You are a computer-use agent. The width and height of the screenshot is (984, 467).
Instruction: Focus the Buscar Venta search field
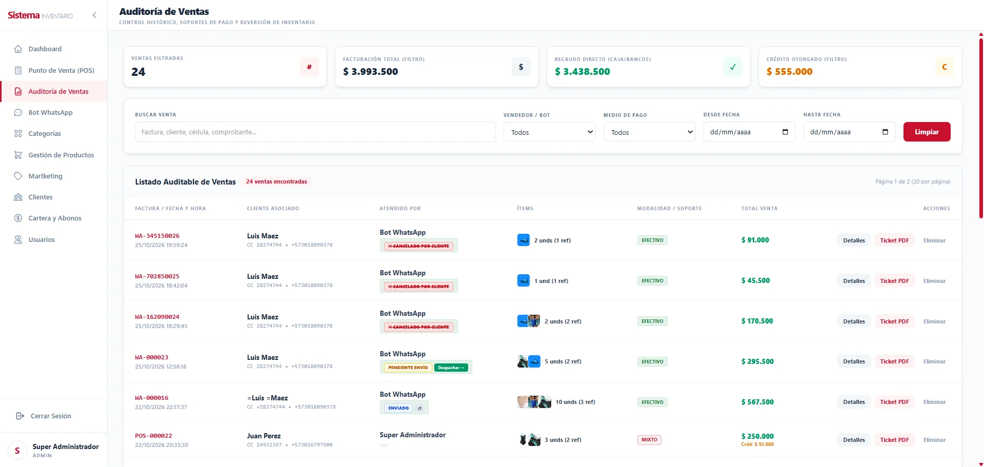pyautogui.click(x=315, y=132)
